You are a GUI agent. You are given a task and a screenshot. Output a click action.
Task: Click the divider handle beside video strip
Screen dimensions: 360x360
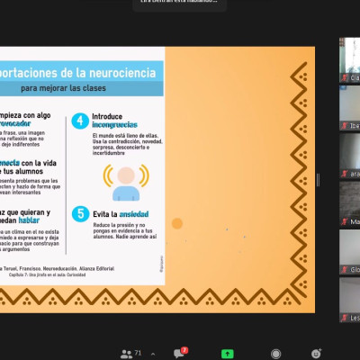click(318, 180)
